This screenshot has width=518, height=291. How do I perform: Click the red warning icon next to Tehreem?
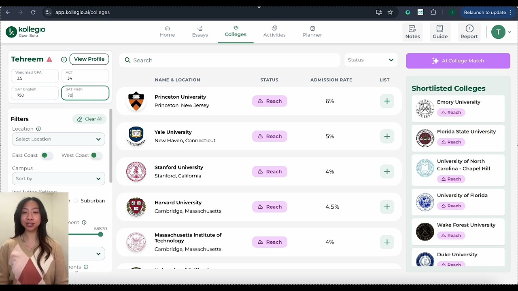coord(49,59)
